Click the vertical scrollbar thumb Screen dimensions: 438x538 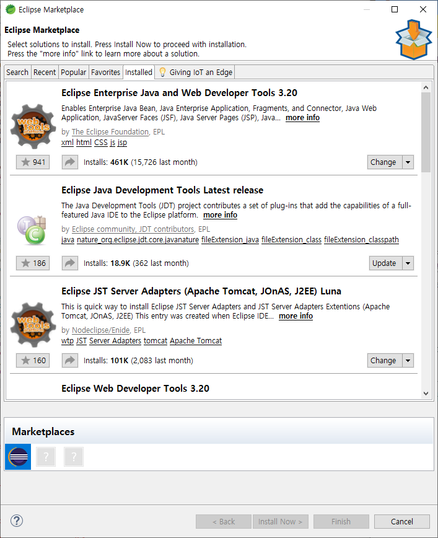[426, 132]
